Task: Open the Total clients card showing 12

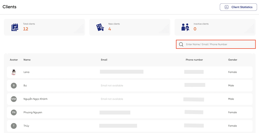Action: (45, 27)
